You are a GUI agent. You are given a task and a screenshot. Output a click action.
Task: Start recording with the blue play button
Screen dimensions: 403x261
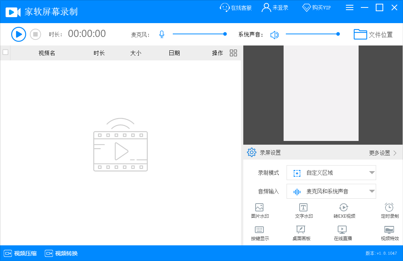tap(19, 34)
